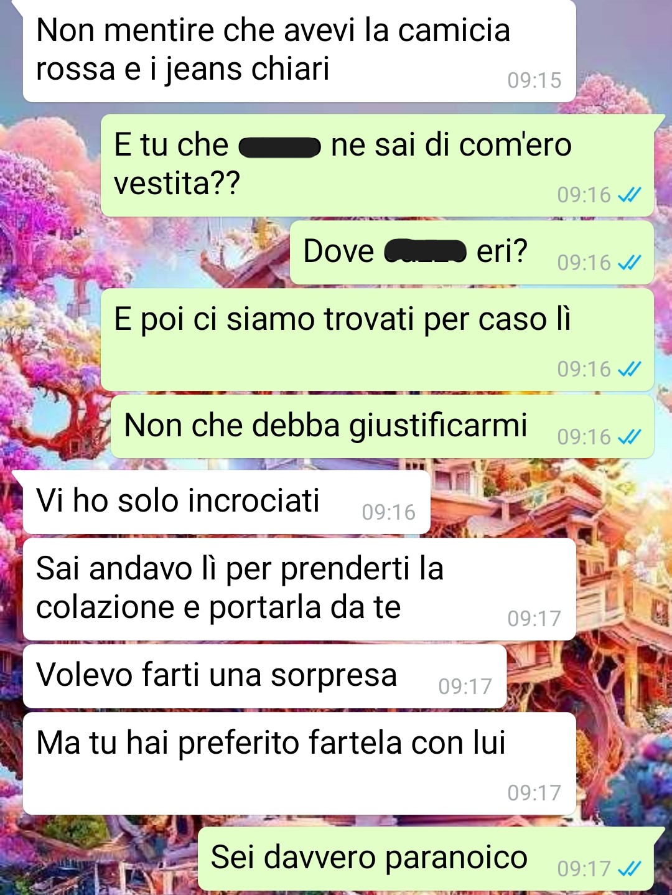This screenshot has height=895, width=672.
Task: Tap the "E poi ci siamo trovati per caso lì" text
Action: (342, 319)
